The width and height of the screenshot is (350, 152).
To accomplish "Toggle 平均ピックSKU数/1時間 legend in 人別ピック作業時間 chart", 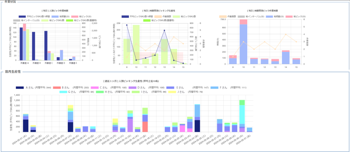I will (x=32, y=17).
